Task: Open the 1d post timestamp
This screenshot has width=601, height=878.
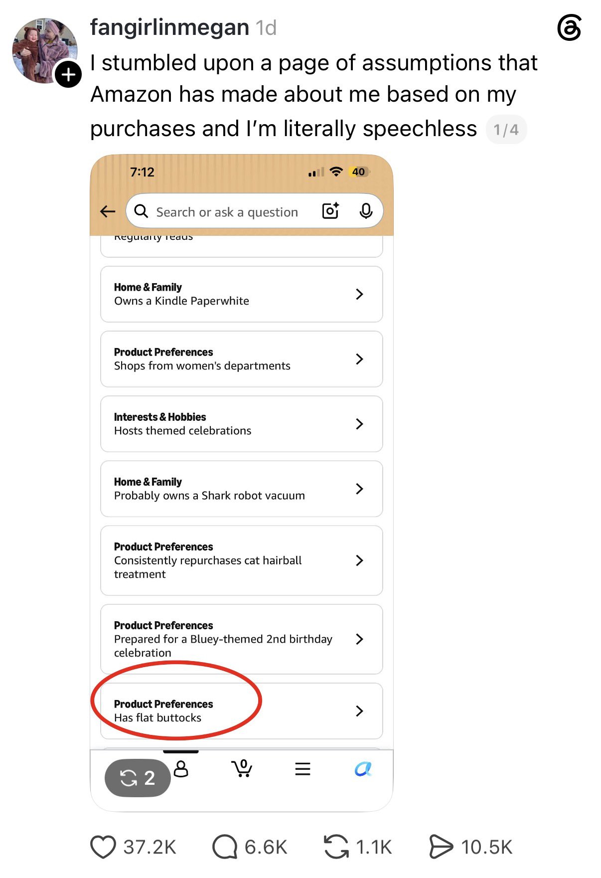Action: (266, 28)
